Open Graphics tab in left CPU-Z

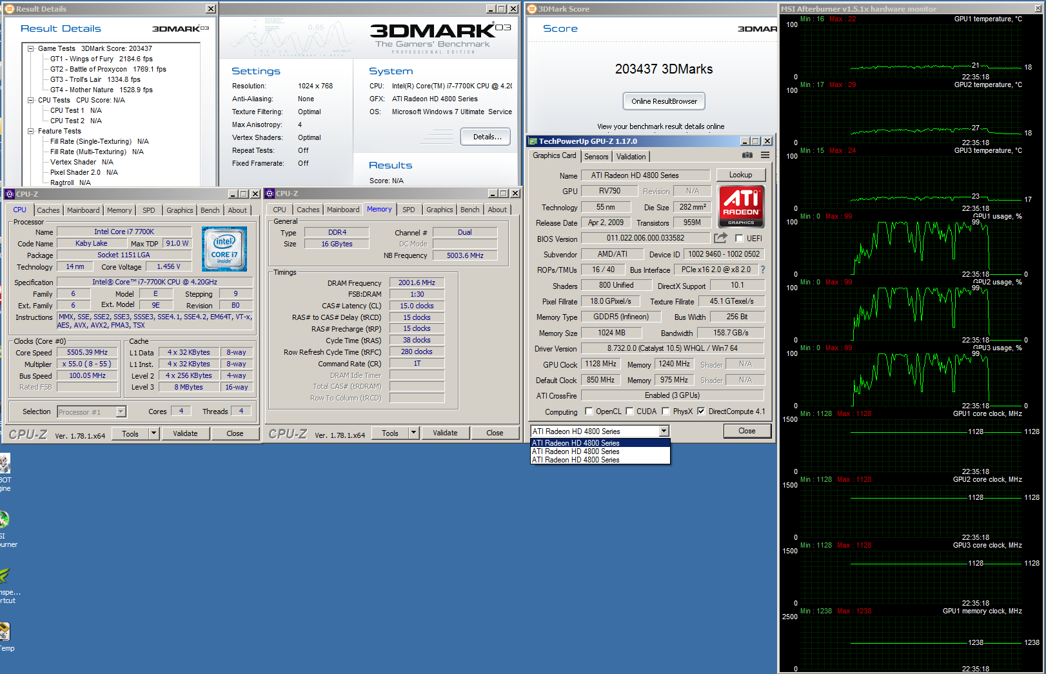[180, 210]
